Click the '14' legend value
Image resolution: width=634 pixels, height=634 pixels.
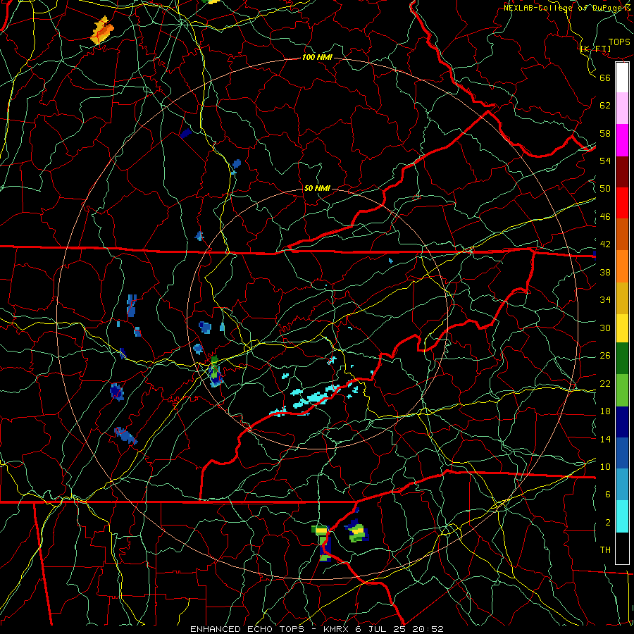click(605, 439)
